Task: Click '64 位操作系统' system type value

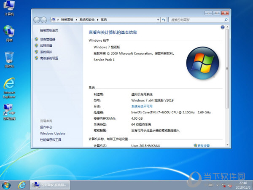Action: coord(141,124)
